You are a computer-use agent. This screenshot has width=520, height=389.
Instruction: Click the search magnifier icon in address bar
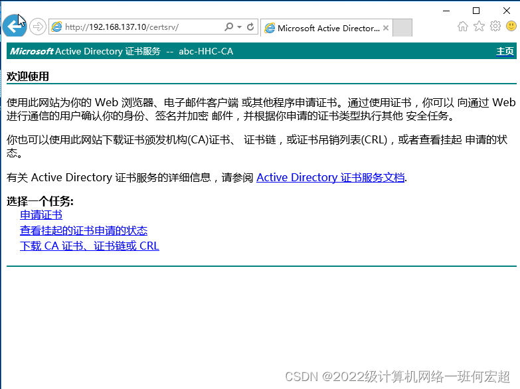coord(228,27)
